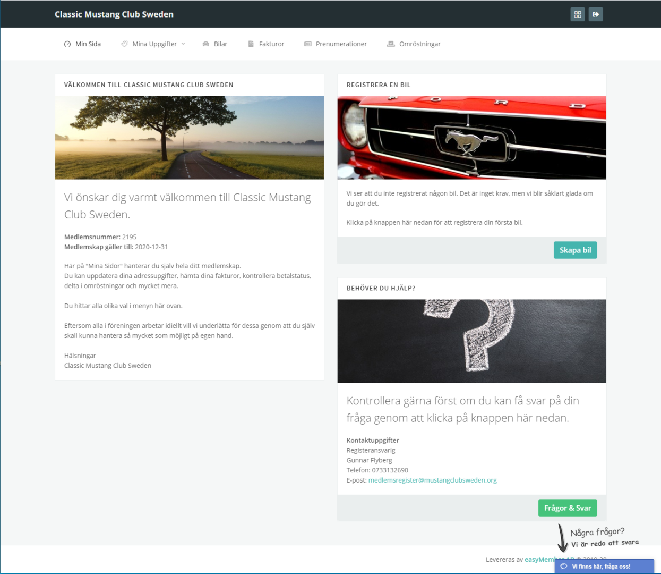Click the Bilar car icon

(206, 44)
